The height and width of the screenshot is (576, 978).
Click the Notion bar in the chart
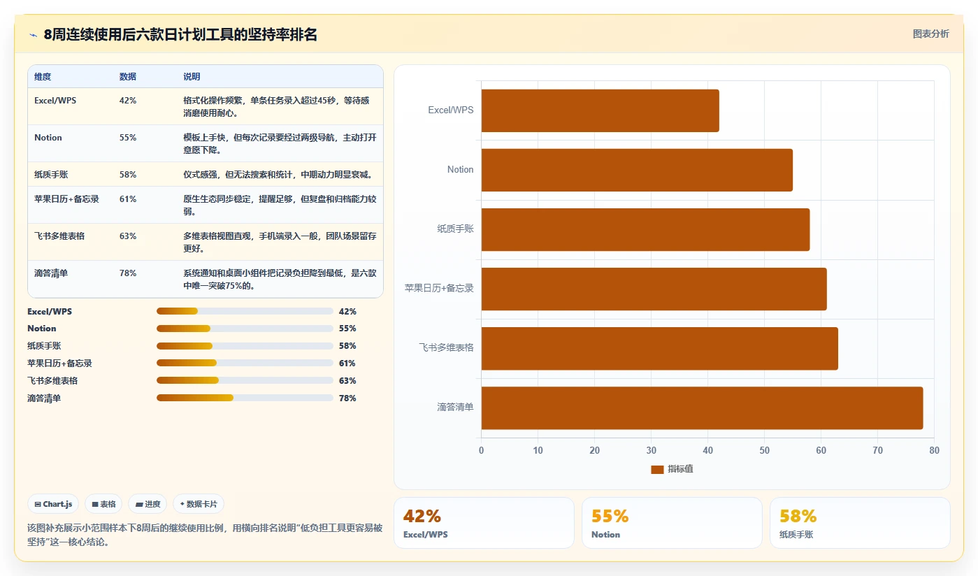click(x=637, y=170)
